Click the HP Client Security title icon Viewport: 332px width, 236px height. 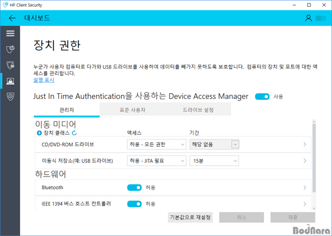tap(6, 5)
